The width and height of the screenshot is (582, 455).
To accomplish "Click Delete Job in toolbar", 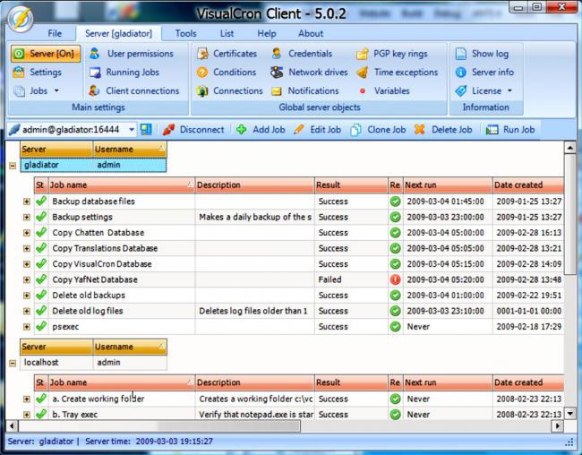I will click(443, 130).
